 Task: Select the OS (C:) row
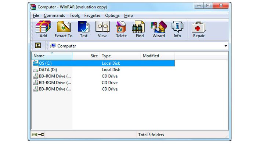pos(104,63)
